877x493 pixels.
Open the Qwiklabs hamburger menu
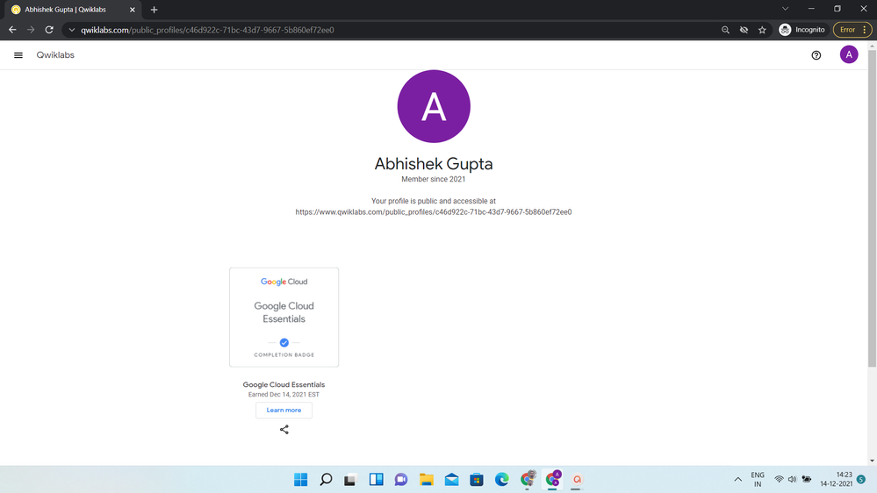tap(18, 54)
